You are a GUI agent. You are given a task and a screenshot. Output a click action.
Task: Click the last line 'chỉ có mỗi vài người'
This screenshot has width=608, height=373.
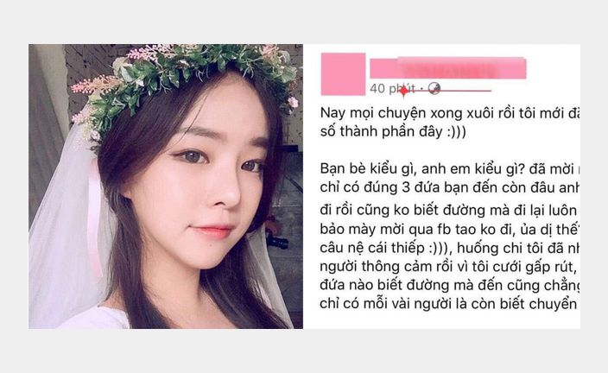click(x=450, y=304)
